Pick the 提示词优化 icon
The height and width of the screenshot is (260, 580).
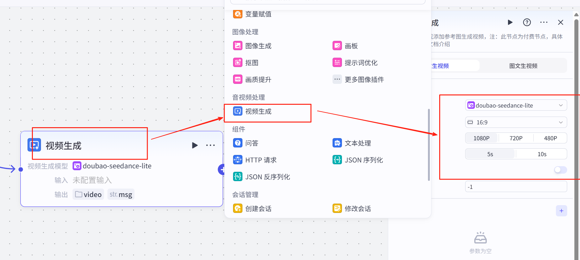[337, 63]
